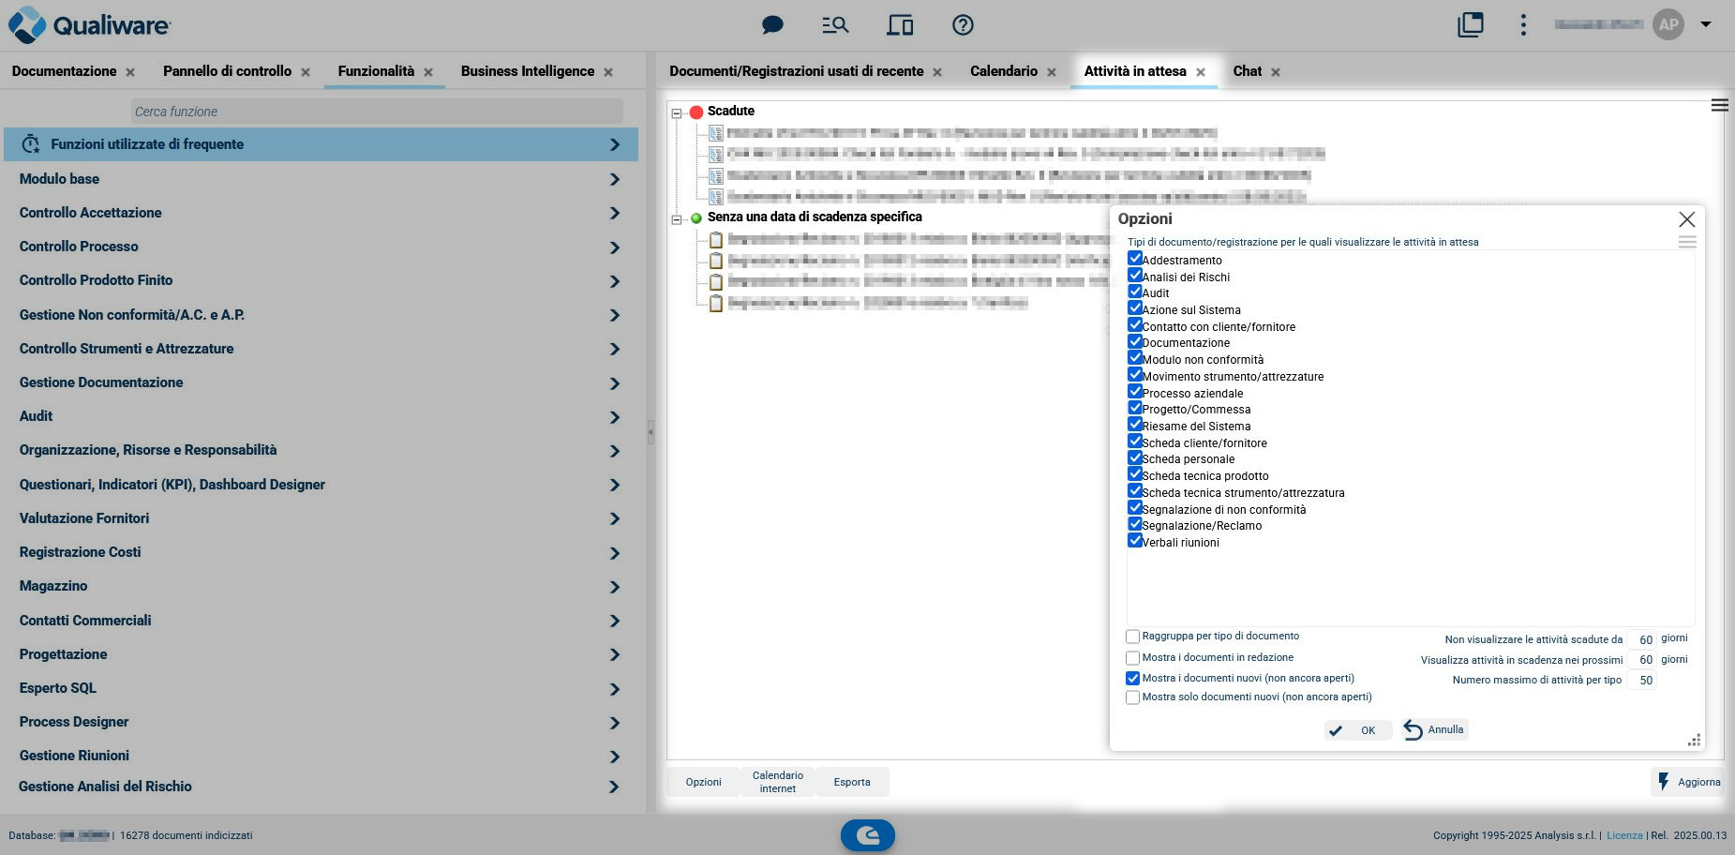Click the Aggiorna refresh button
This screenshot has width=1735, height=855.
[x=1688, y=782]
